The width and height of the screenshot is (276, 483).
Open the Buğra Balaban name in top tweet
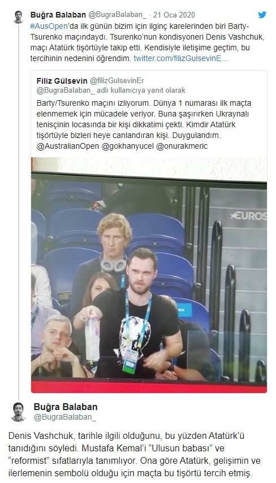click(58, 15)
